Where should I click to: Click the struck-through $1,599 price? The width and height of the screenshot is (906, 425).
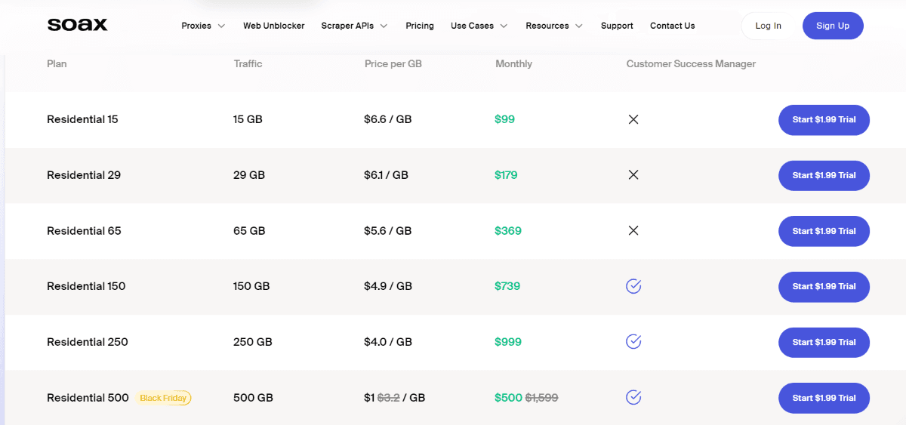[541, 398]
